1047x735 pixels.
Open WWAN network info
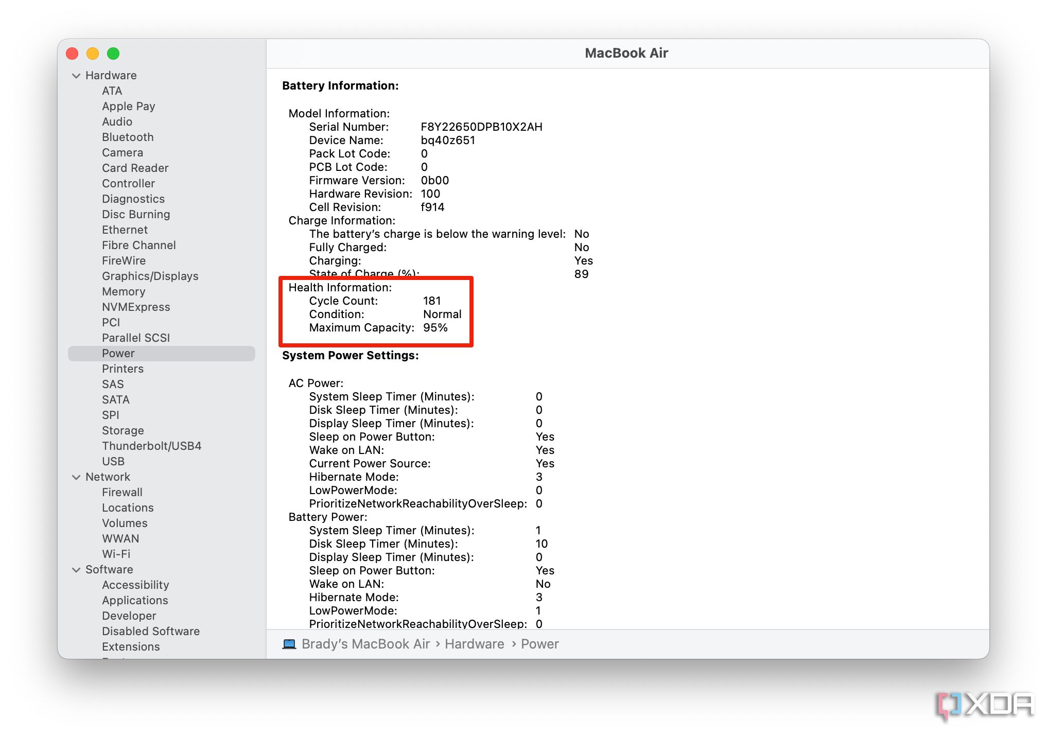point(120,539)
